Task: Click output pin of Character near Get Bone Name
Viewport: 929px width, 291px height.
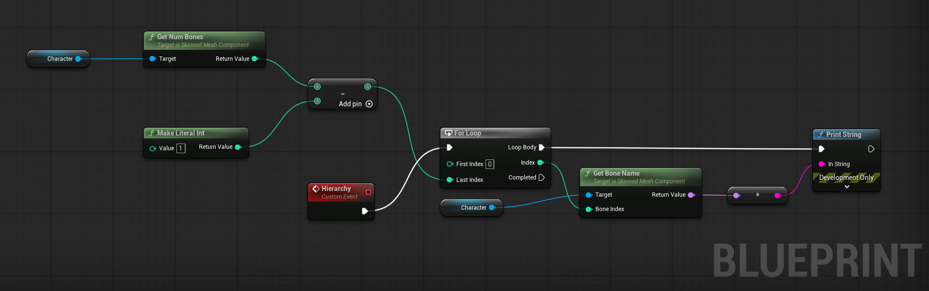Action: click(x=492, y=208)
